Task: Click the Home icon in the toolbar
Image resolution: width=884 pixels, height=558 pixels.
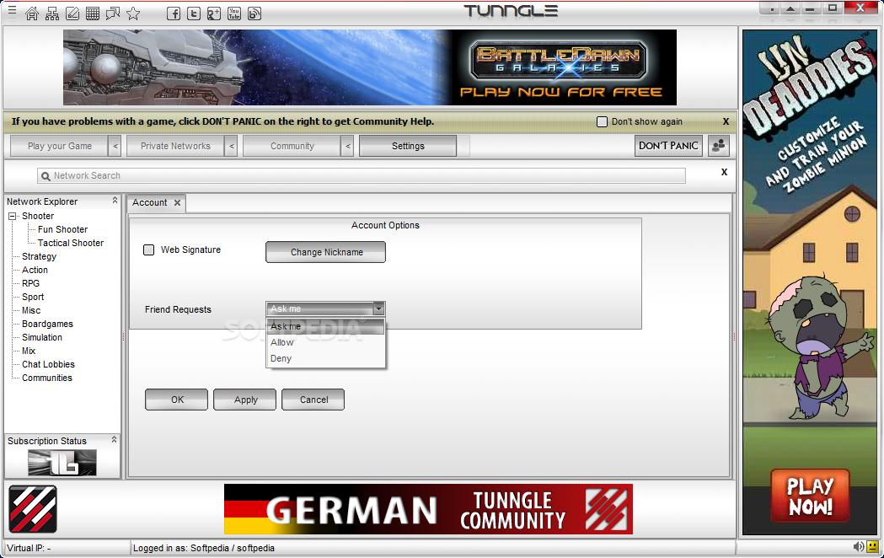Action: [x=32, y=13]
